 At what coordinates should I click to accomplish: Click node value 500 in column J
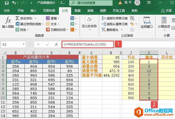131,80
